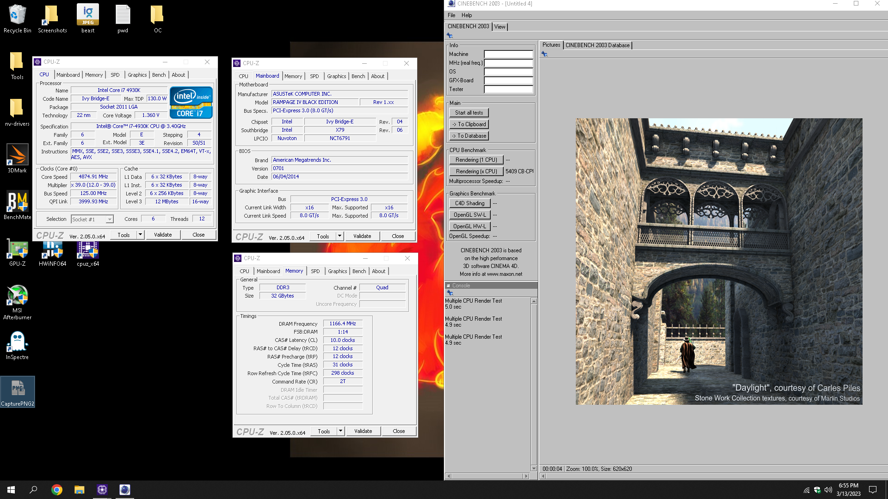Switch to CINEBENCH taskbar icon
Screen dimensions: 888x499
[125, 490]
